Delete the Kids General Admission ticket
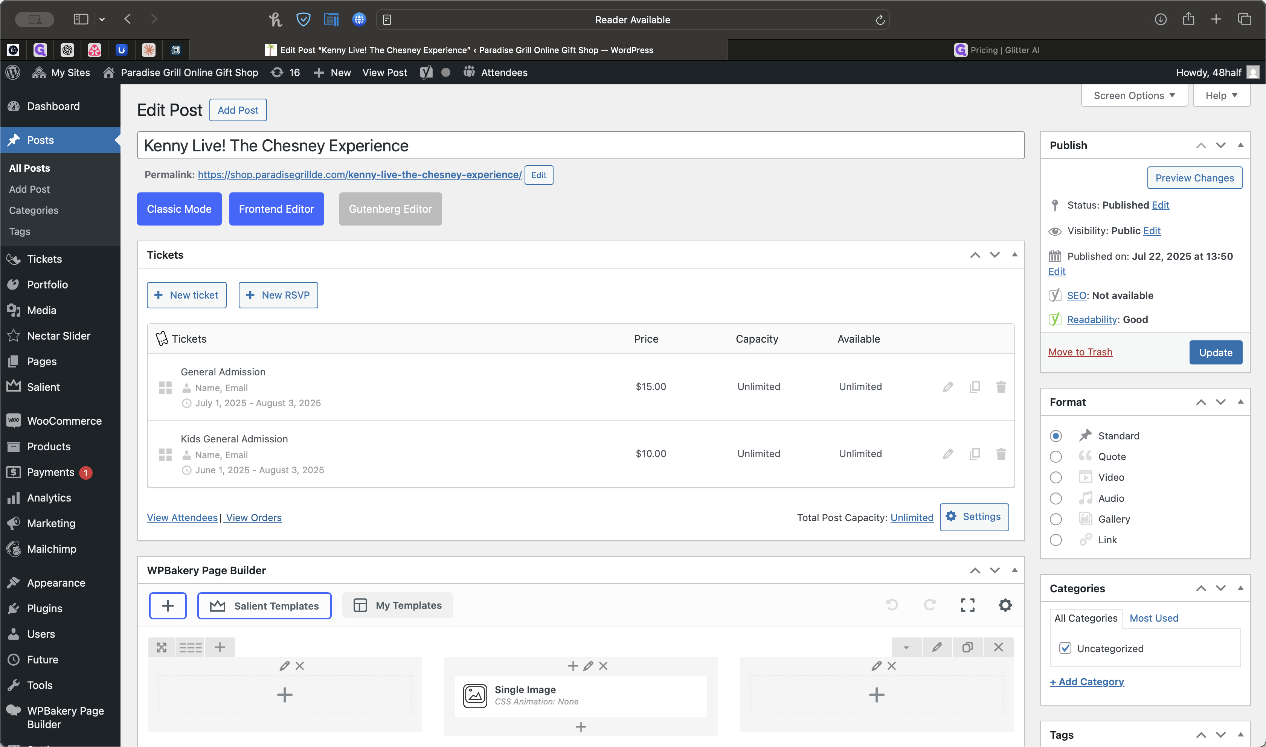The width and height of the screenshot is (1266, 747). coord(1001,454)
